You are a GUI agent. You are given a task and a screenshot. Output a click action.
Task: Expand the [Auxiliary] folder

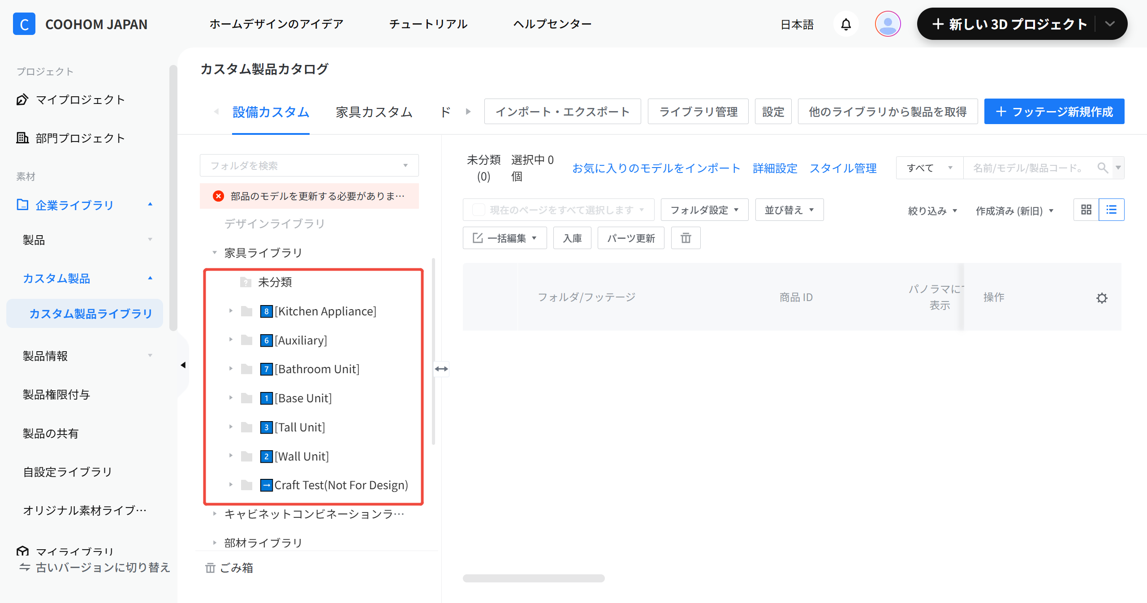click(x=231, y=340)
